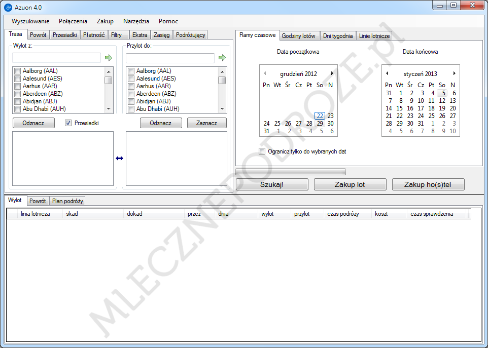Click the blue swap-direction double arrow
488x348 pixels.
coord(120,159)
